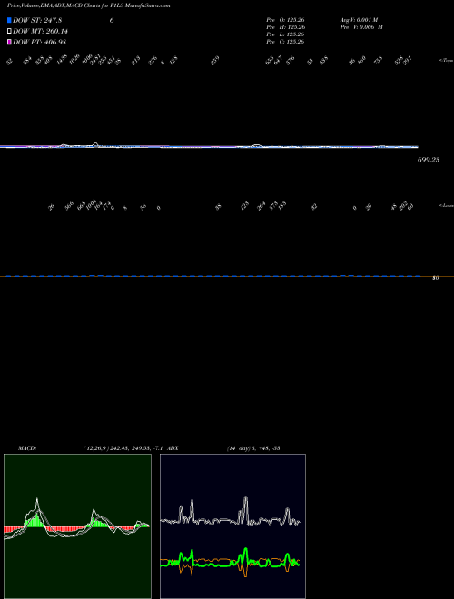
Task: Click the chart title mentioning MunafaSutra.com
Action: tap(89, 5)
